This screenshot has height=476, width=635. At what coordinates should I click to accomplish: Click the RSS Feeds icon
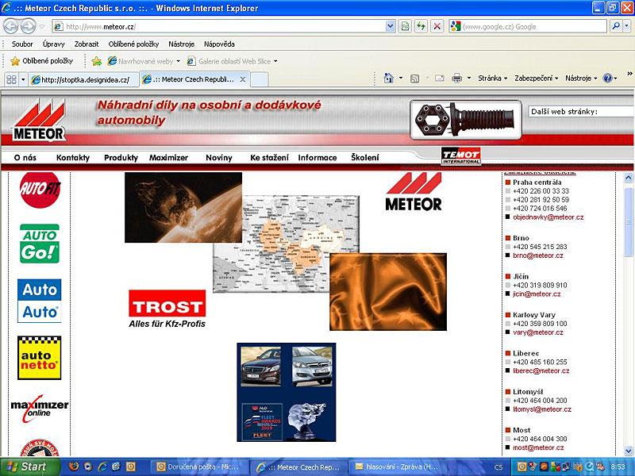[x=414, y=79]
